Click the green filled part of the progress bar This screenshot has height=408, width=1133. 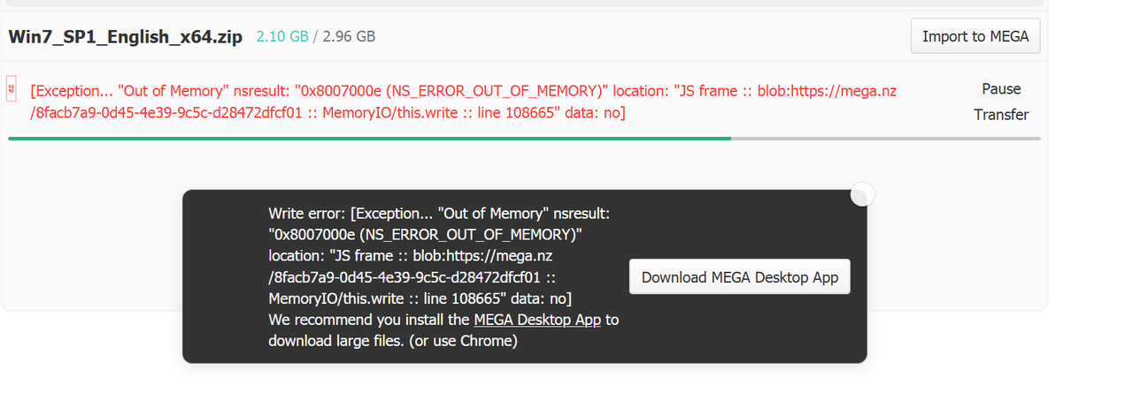click(369, 138)
